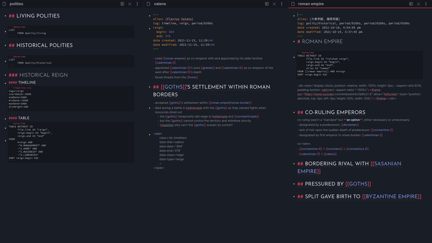432x243 pixels.
Task: Open the embedded YouTube URL link
Action: coord(326,94)
